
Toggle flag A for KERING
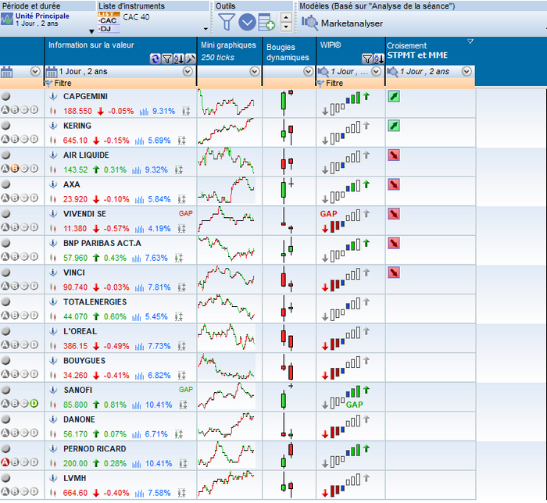coord(5,139)
